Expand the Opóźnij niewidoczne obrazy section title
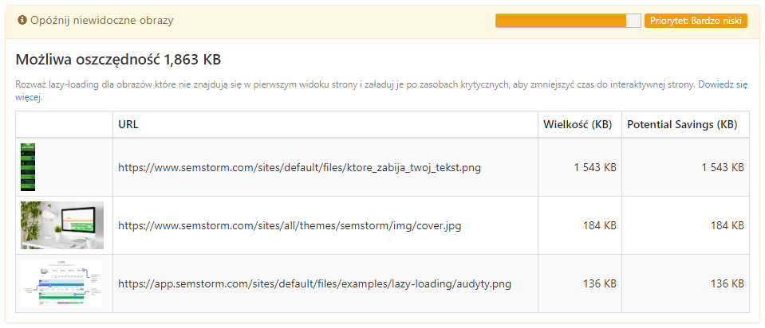Screen dimensions: 765x328 click(101, 21)
